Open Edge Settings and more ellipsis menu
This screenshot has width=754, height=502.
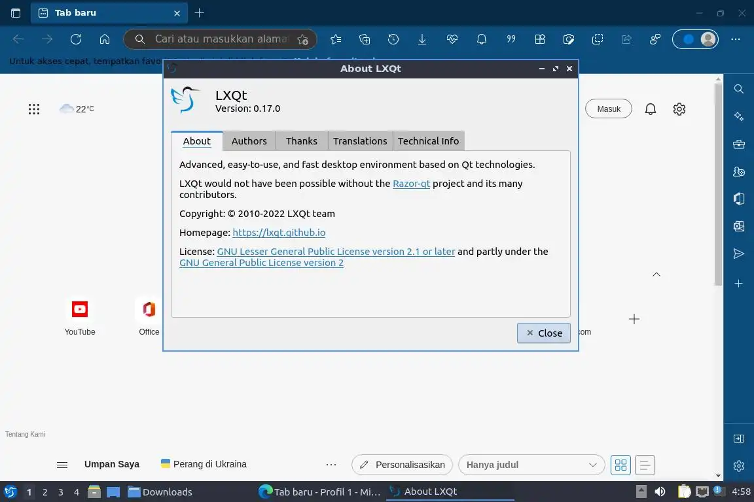(x=735, y=39)
